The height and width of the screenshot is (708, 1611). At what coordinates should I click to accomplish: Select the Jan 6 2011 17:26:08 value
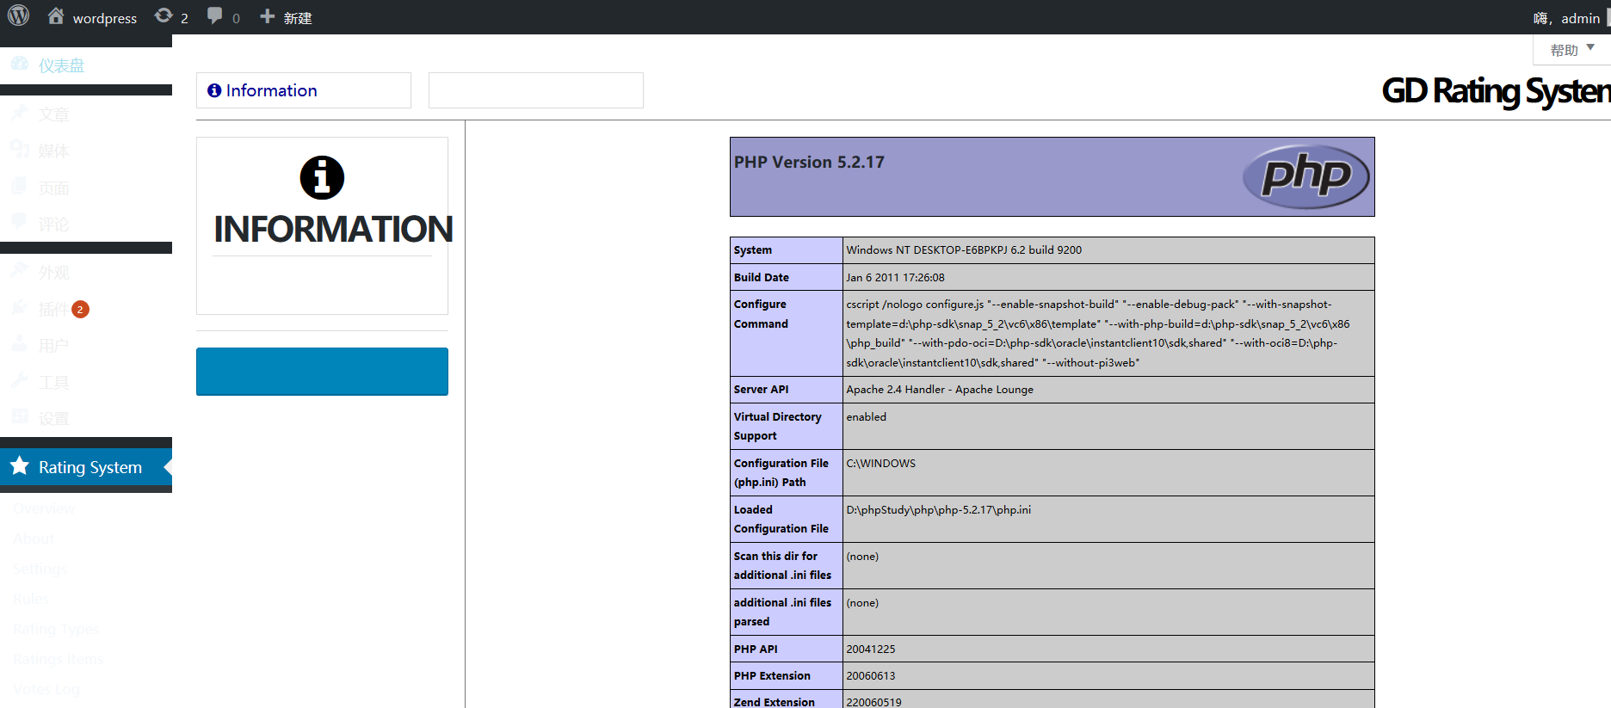895,277
